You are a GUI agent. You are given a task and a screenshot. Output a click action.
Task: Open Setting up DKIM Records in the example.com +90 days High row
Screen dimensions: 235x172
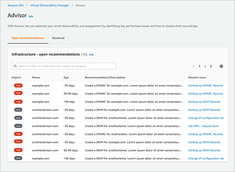(x=204, y=102)
